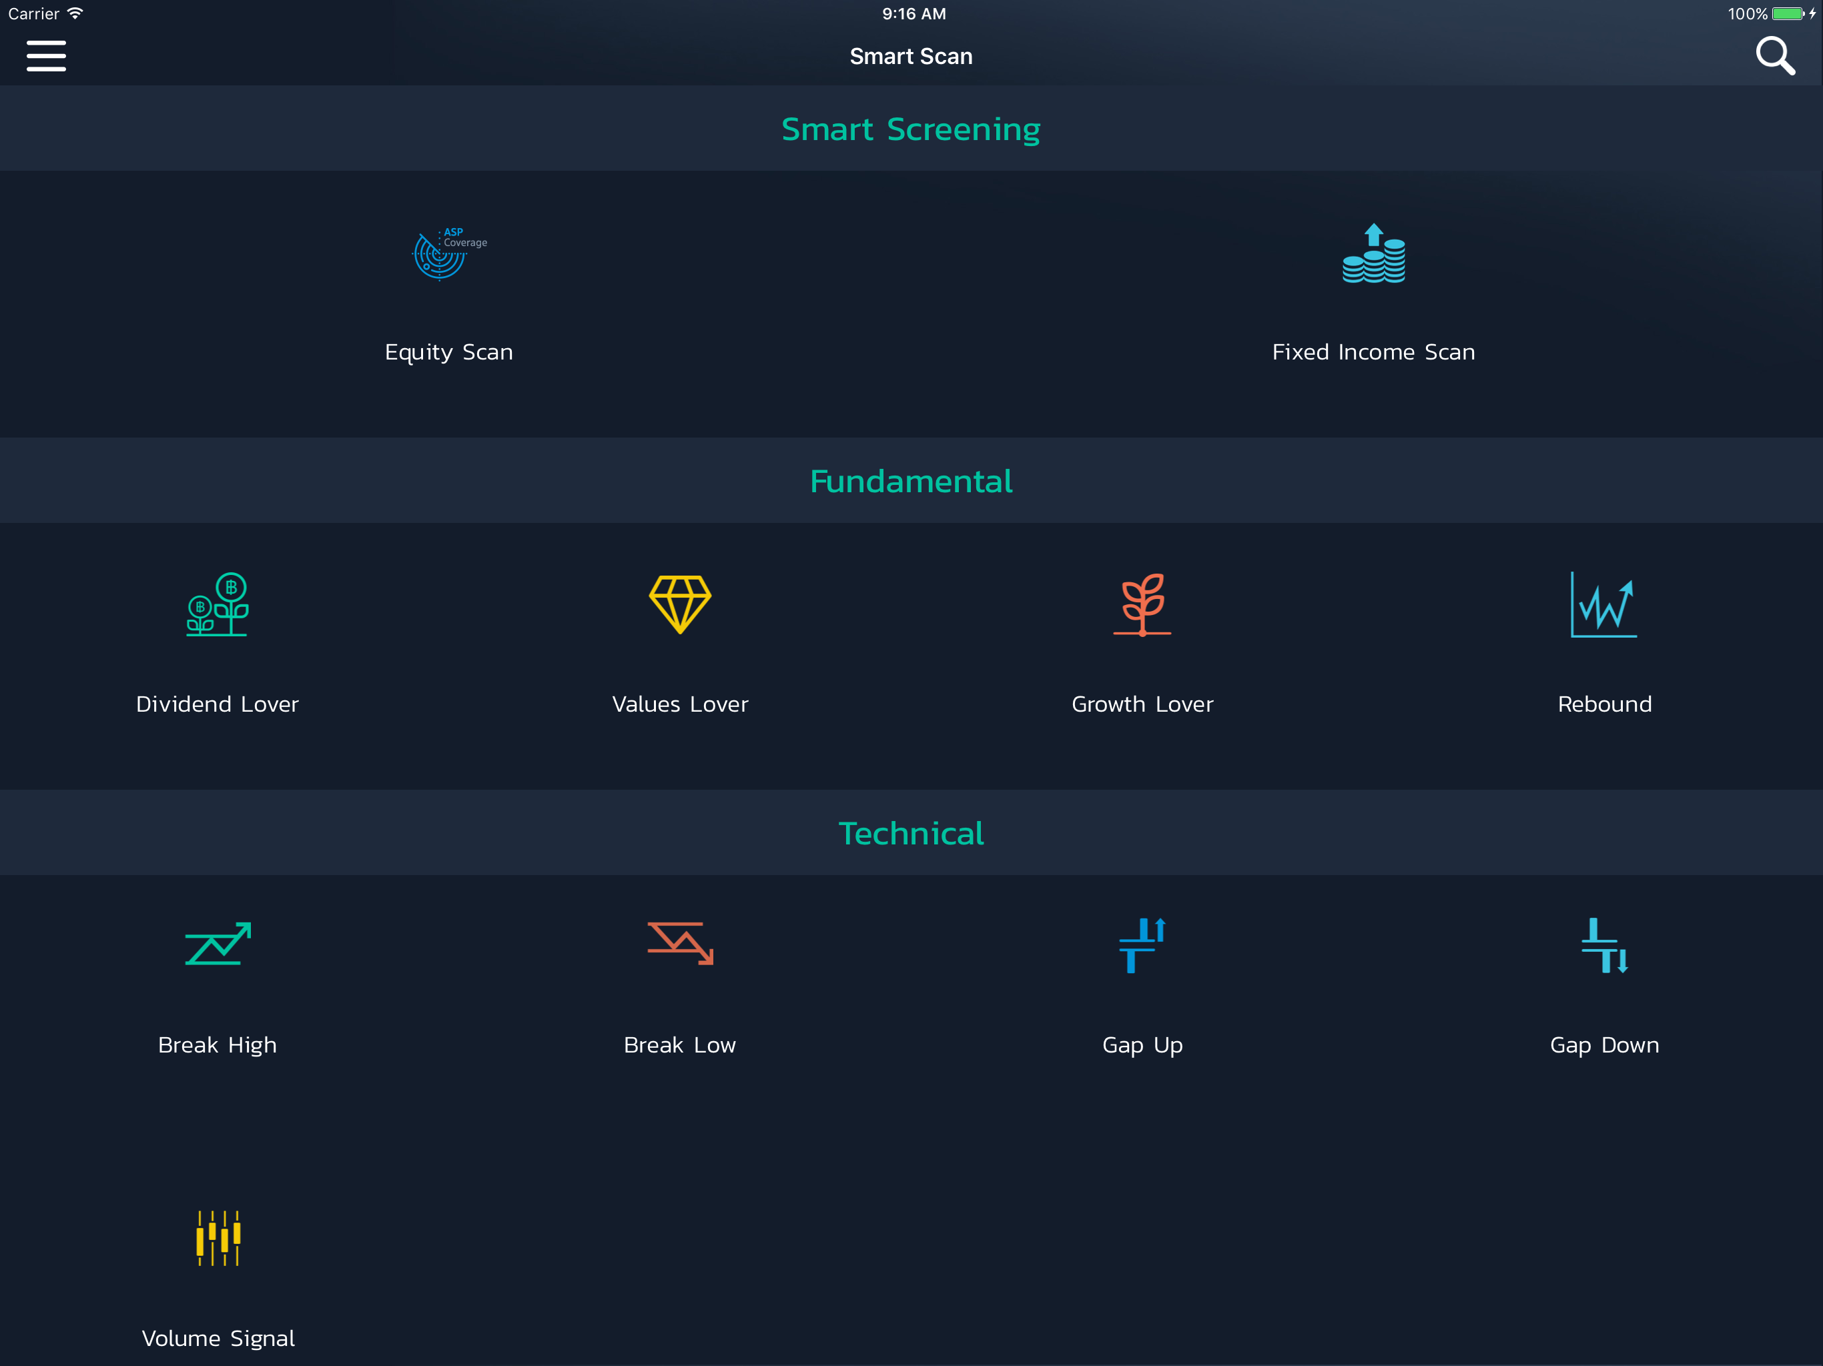
Task: Click the Growth Lover label
Action: click(1142, 704)
